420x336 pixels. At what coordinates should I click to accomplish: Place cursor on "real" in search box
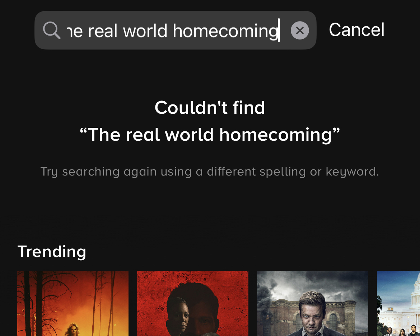point(103,31)
